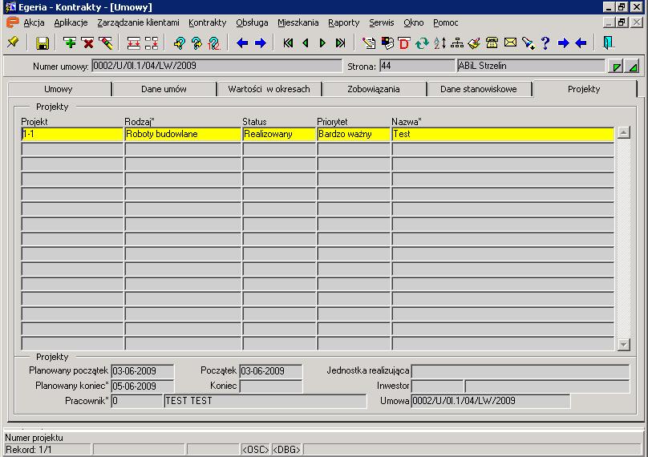The height and width of the screenshot is (457, 648).
Task: Switch to the Zobowiązania tab
Action: point(374,89)
